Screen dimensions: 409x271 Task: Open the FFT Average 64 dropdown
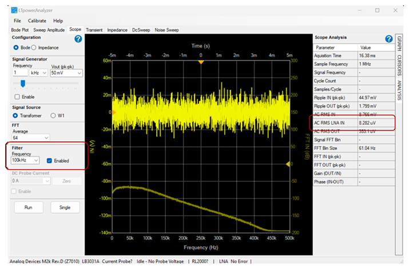coord(30,138)
